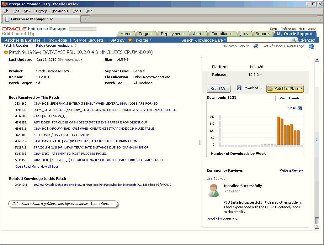The height and width of the screenshot is (245, 324).
Task: Open bug ORA-27152 ATTEMPT TO POST PROCESS FAILED
Action: click(x=70, y=154)
